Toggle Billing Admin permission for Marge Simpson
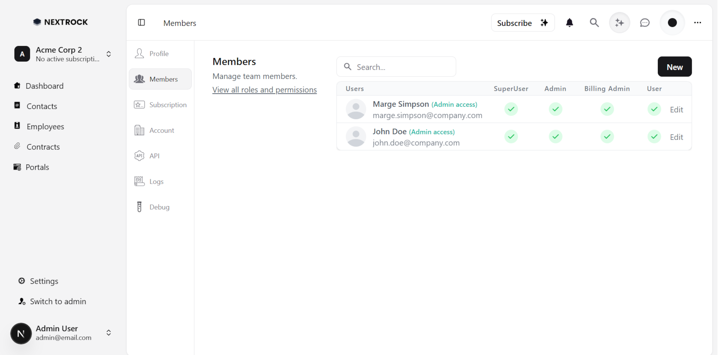718x355 pixels. click(x=607, y=109)
